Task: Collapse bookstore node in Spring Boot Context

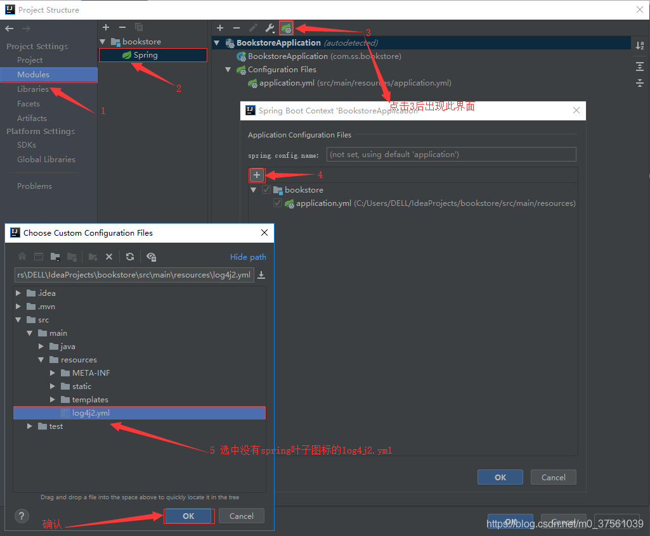Action: (x=253, y=189)
